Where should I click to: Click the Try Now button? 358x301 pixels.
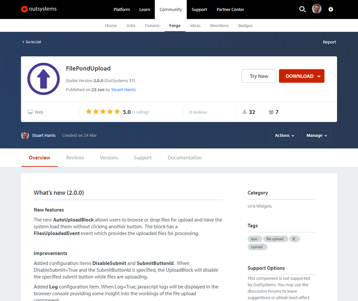[x=259, y=76]
